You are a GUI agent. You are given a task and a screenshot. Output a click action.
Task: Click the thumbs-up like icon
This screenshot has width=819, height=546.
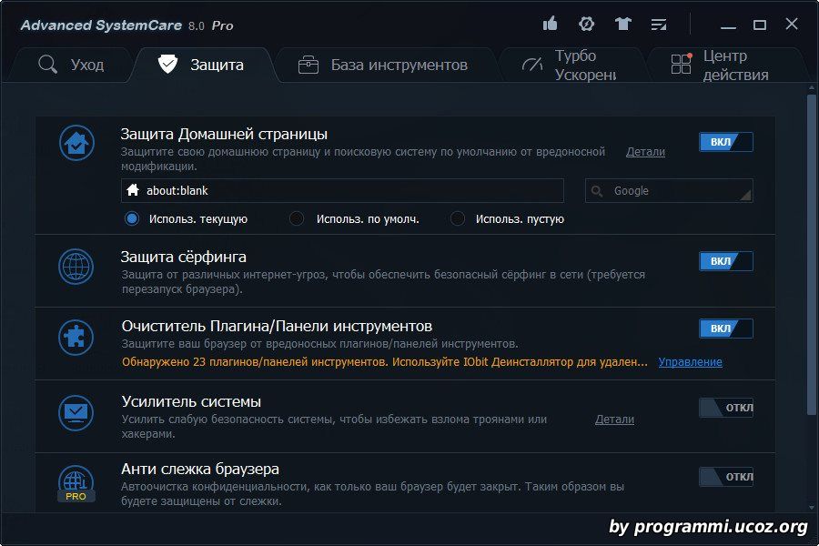550,25
